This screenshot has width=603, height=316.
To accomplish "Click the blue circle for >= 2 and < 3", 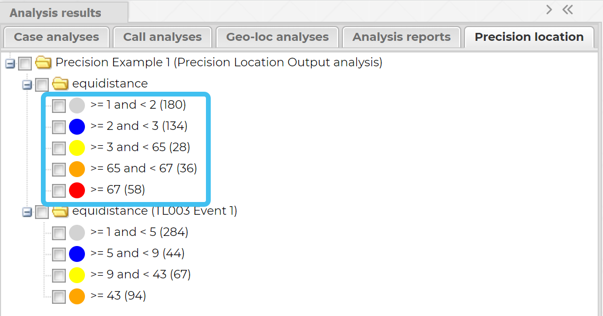I will tap(77, 127).
